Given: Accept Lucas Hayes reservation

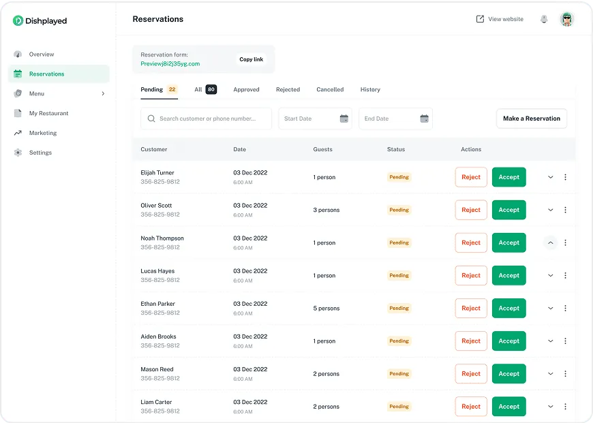Looking at the screenshot, I should pyautogui.click(x=508, y=276).
